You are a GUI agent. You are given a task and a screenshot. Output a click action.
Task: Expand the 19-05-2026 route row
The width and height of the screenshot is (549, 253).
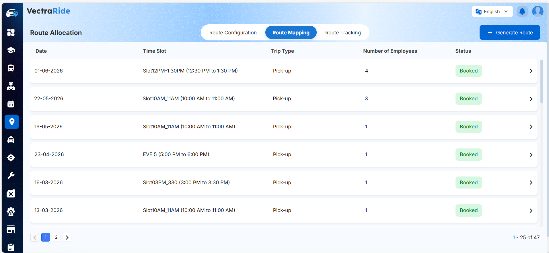531,127
